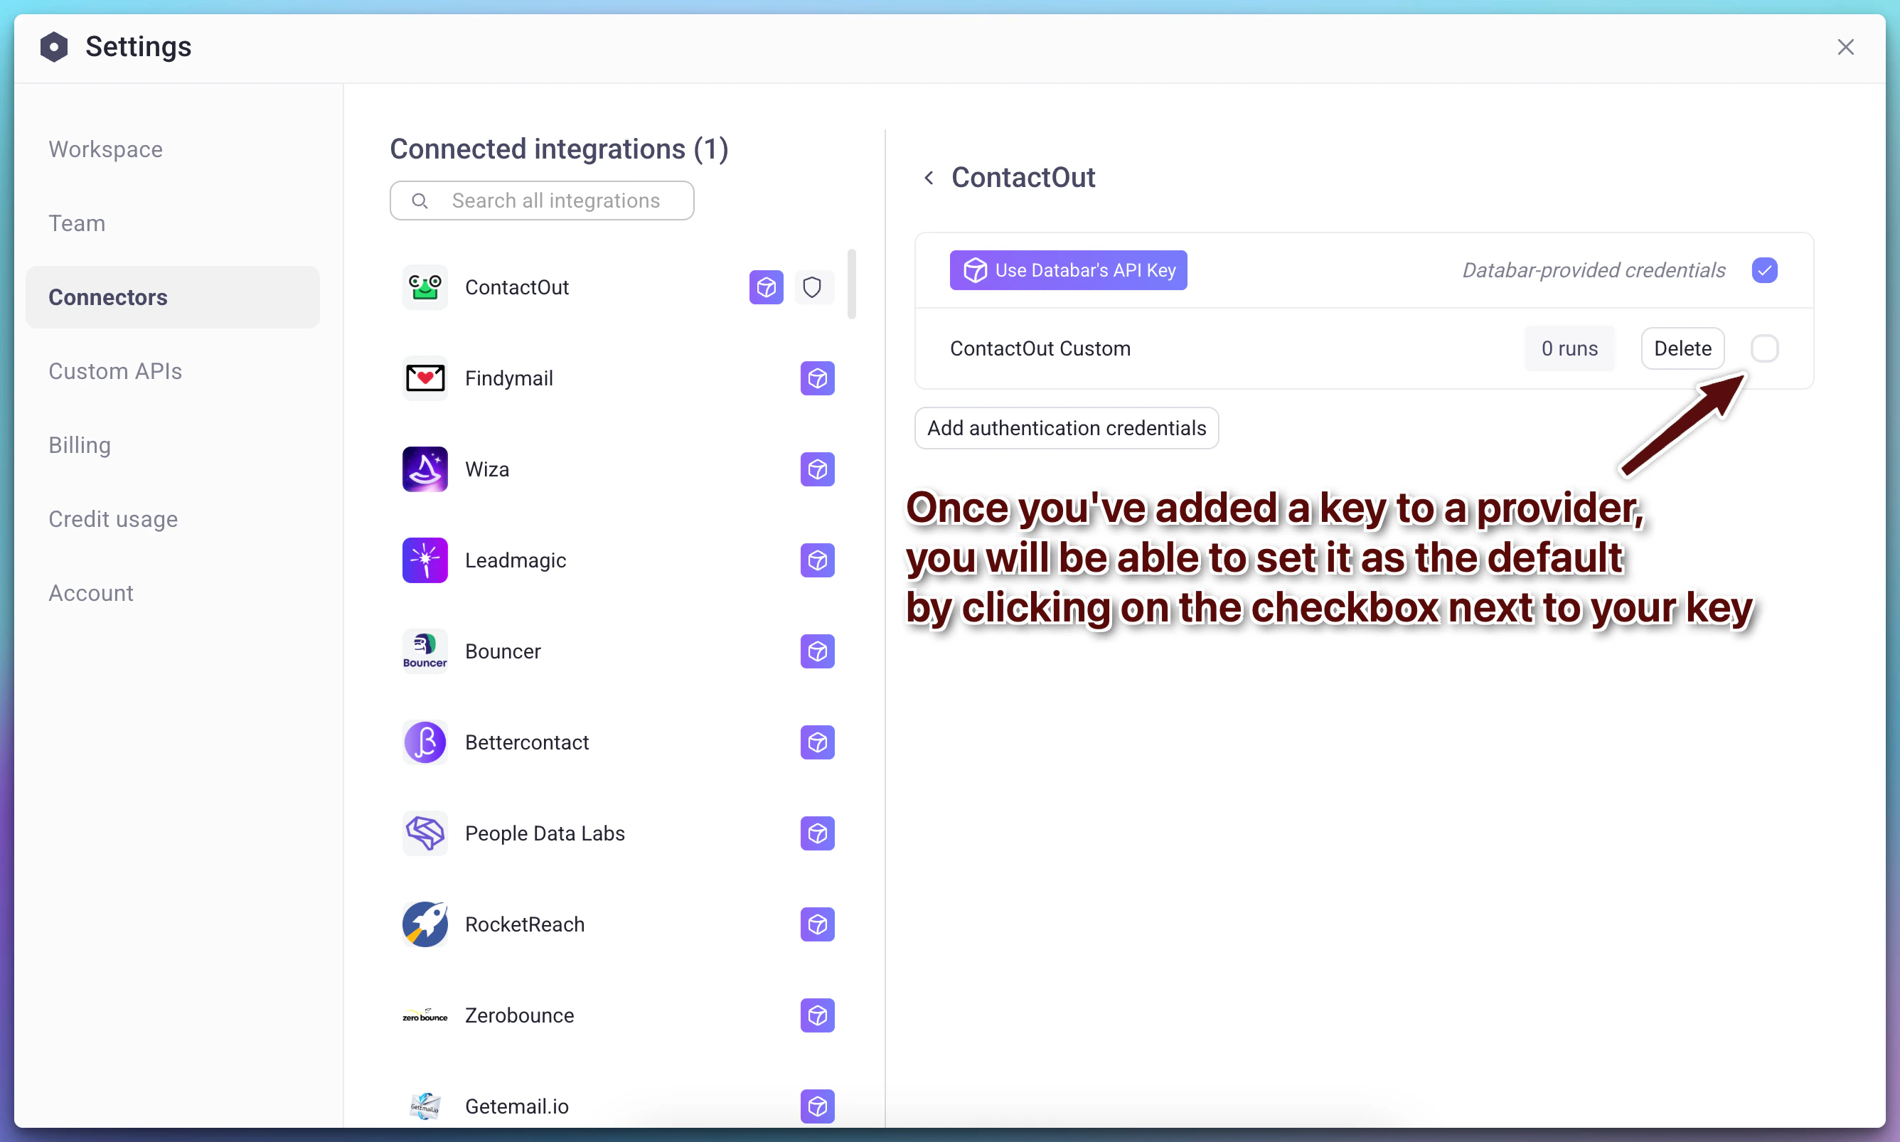
Task: Close the Settings dialog
Action: 1845,48
